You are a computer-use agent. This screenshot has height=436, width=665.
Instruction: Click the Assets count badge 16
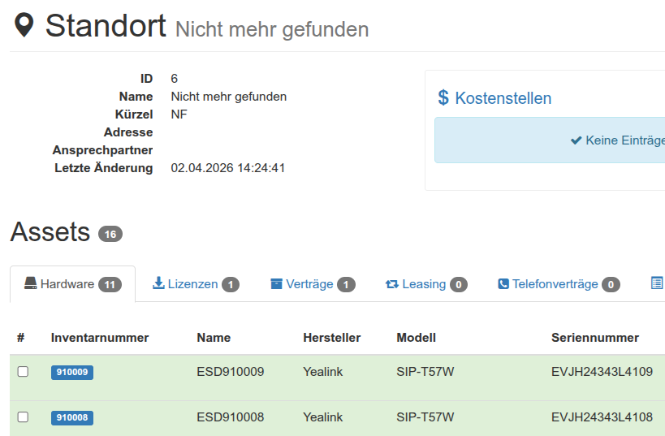[110, 234]
